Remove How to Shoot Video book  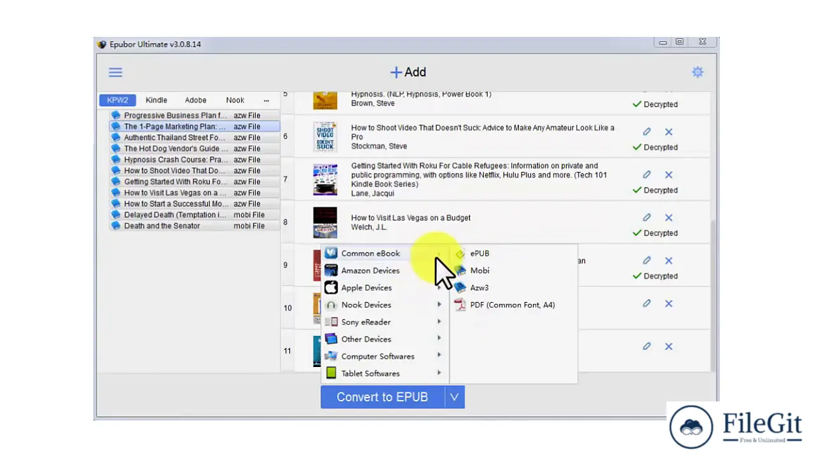(x=669, y=132)
